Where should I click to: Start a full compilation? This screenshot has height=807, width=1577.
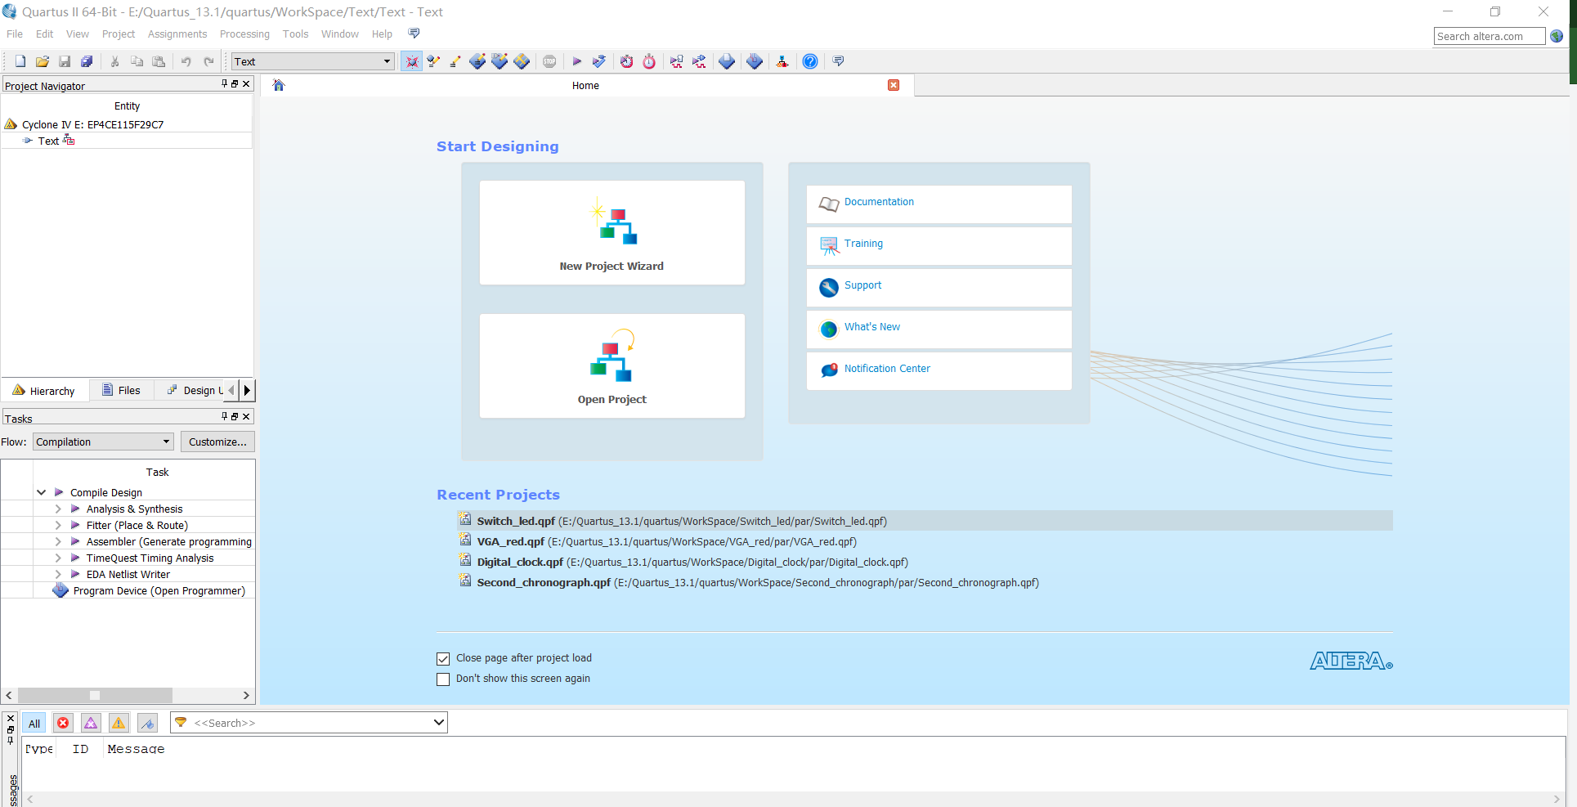(577, 61)
